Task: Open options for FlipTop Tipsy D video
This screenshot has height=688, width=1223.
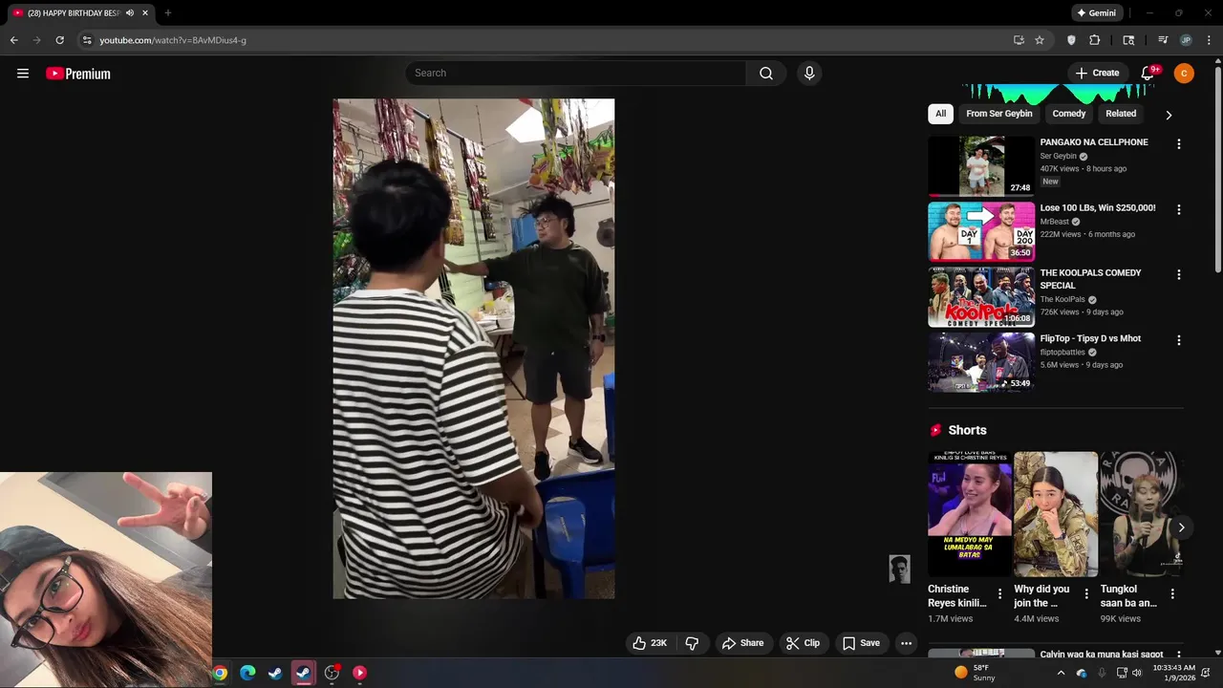Action: [1178, 340]
